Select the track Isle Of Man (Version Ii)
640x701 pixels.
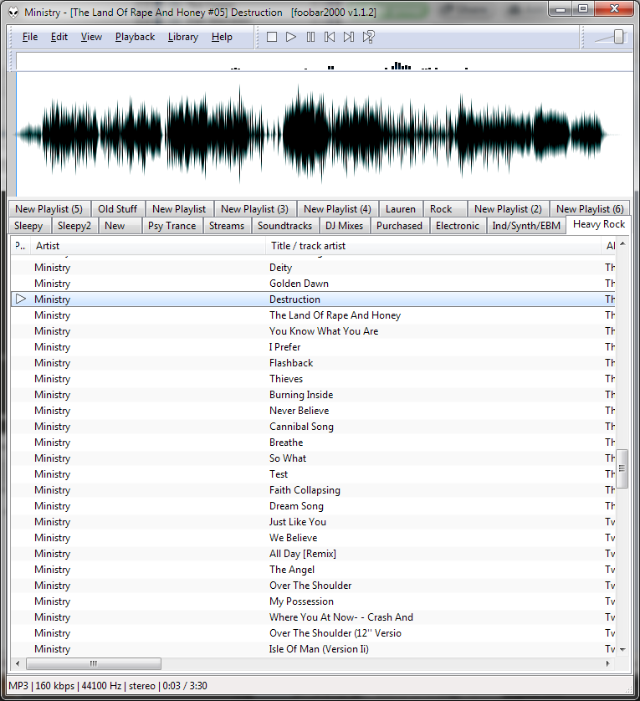(313, 648)
